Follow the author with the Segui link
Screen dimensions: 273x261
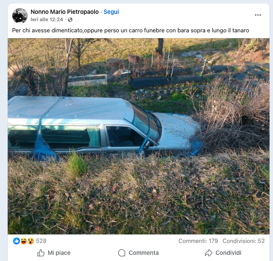point(111,12)
